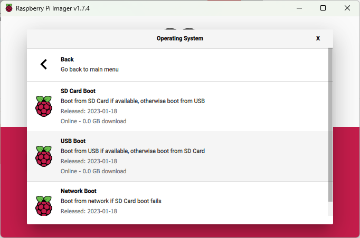Go back to main menu via Back
The image size is (360, 238).
[177, 65]
